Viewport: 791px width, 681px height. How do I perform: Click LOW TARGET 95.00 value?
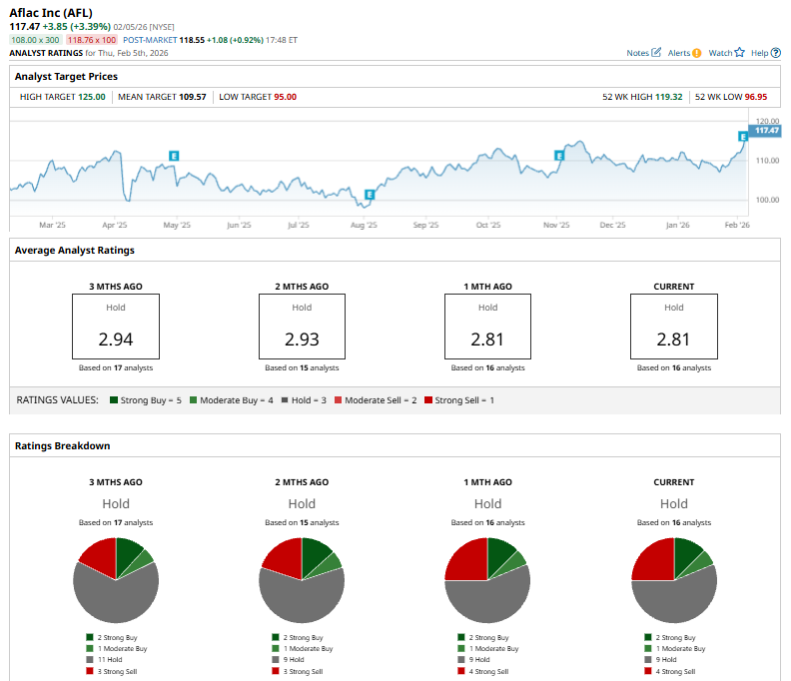(285, 97)
